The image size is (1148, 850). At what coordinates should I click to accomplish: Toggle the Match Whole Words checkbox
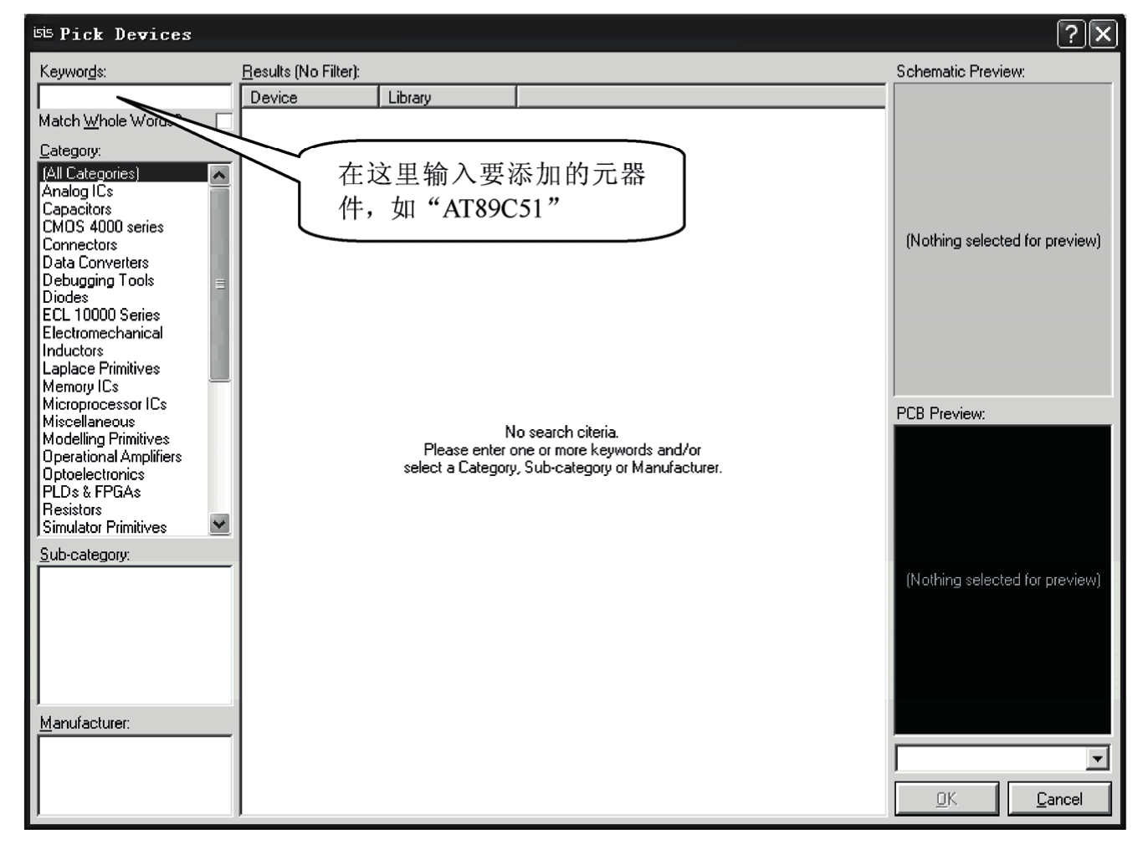(x=223, y=121)
